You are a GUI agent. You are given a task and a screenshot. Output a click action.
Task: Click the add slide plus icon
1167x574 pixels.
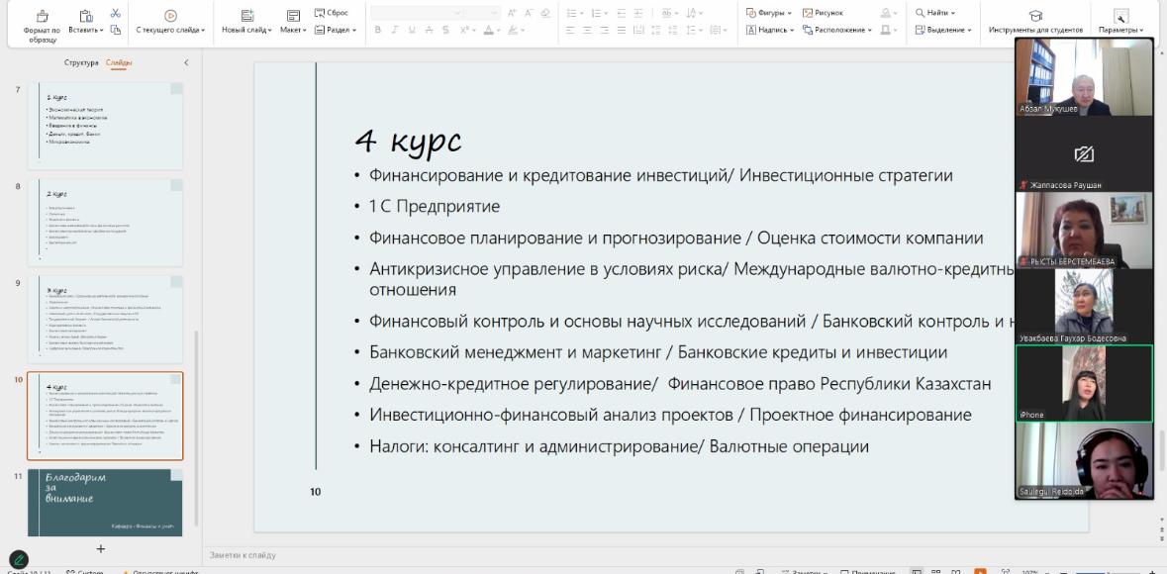point(100,547)
